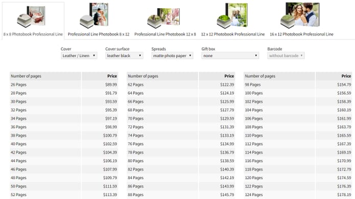The height and width of the screenshot is (199, 355).
Task: Click the $158.39 price
Action: [x=344, y=102]
